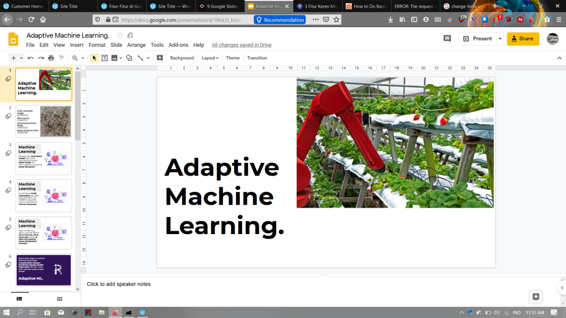The width and height of the screenshot is (566, 318).
Task: Click the add comment toolbar icon
Action: 160,58
